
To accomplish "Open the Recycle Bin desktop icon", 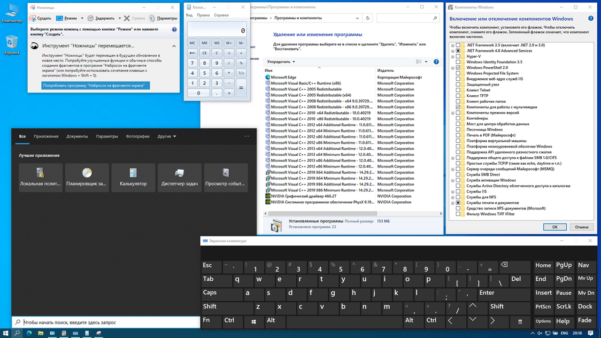I will (x=11, y=45).
